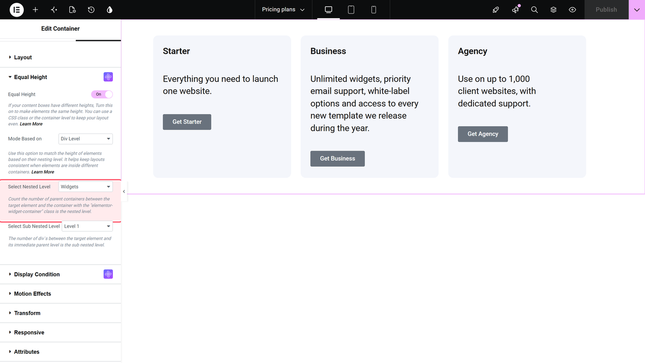Click the 'Everything you need to launch' paragraph
Viewport: 645px width, 363px height.
(221, 85)
